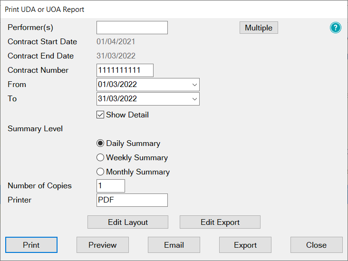Viewport: 348px width, 261px height.
Task: Email the report
Action: point(174,245)
